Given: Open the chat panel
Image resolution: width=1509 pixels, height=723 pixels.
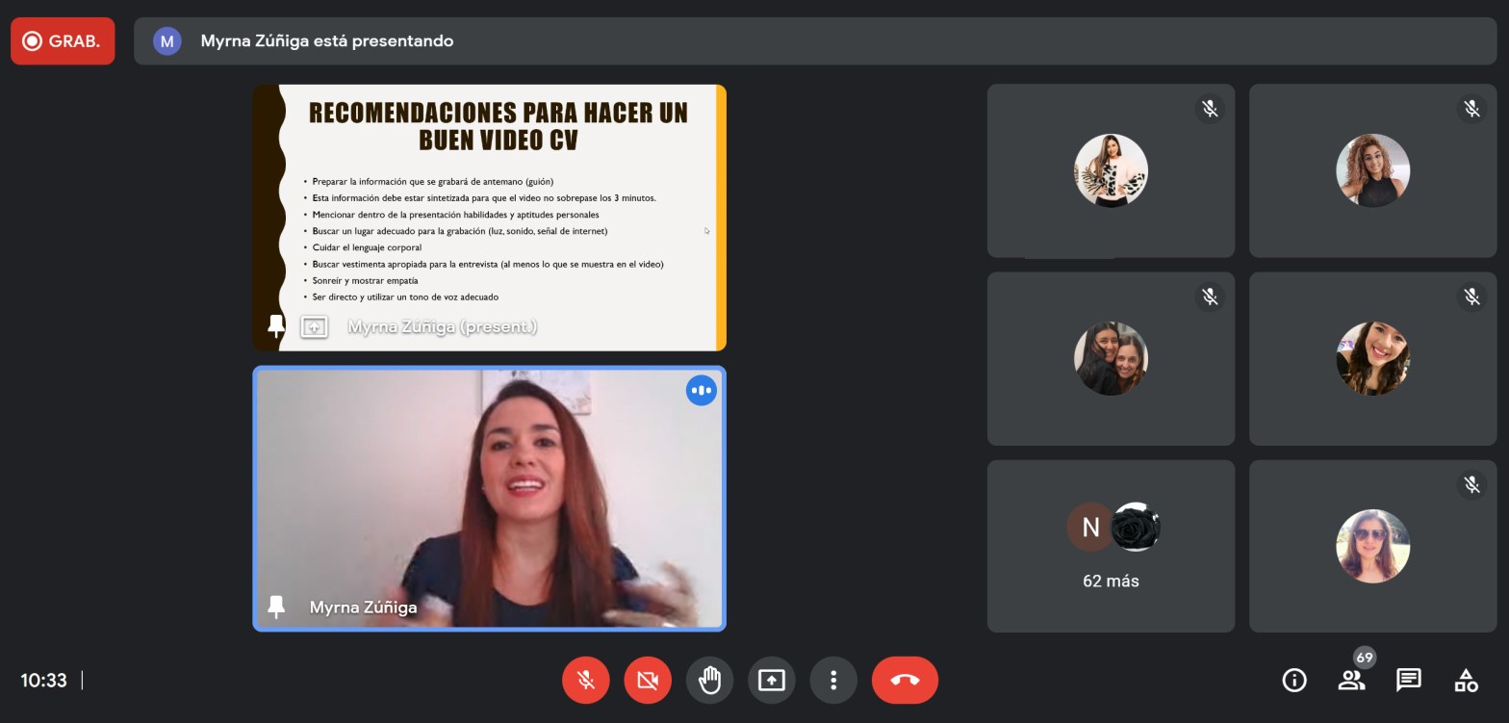Looking at the screenshot, I should (x=1408, y=681).
